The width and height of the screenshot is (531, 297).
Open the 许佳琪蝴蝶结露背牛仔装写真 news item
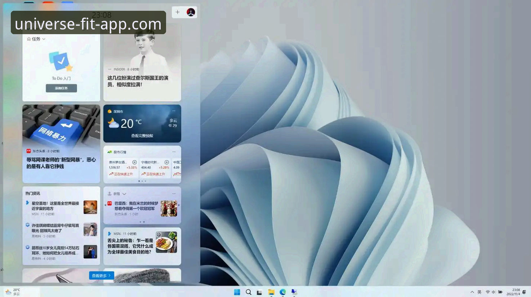tap(55, 228)
